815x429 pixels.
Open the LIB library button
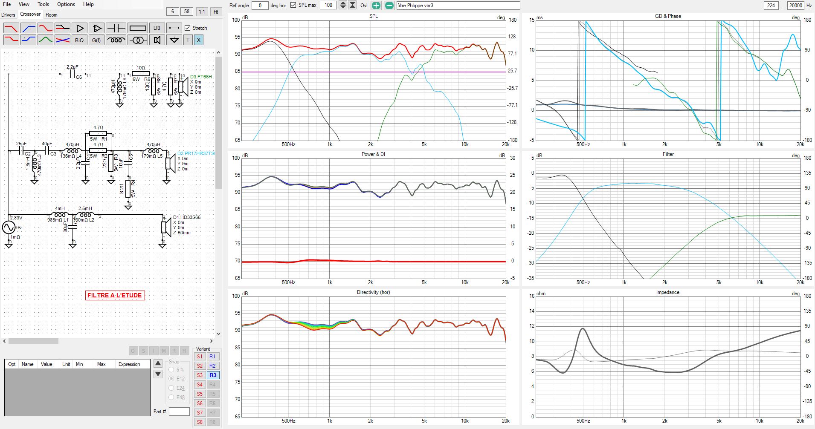[x=157, y=28]
